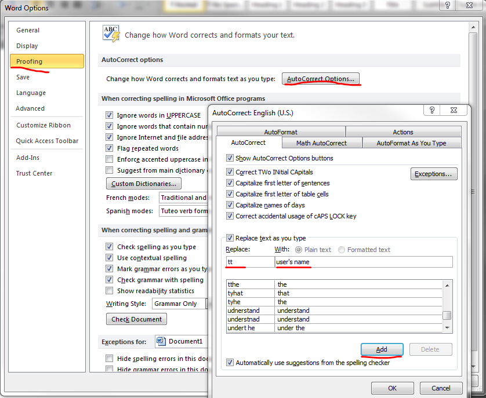Open the AutoFormat tab
Image resolution: width=486 pixels, height=398 pixels.
pos(280,132)
